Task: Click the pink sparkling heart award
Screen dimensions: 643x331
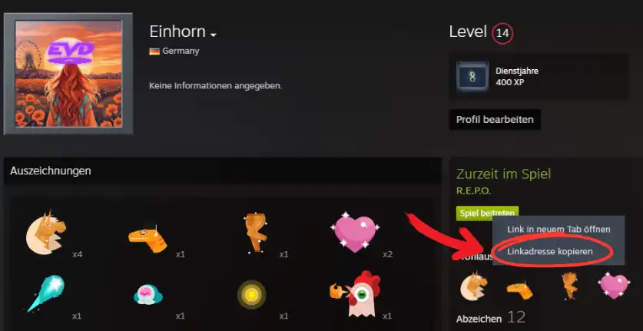Action: click(x=355, y=233)
